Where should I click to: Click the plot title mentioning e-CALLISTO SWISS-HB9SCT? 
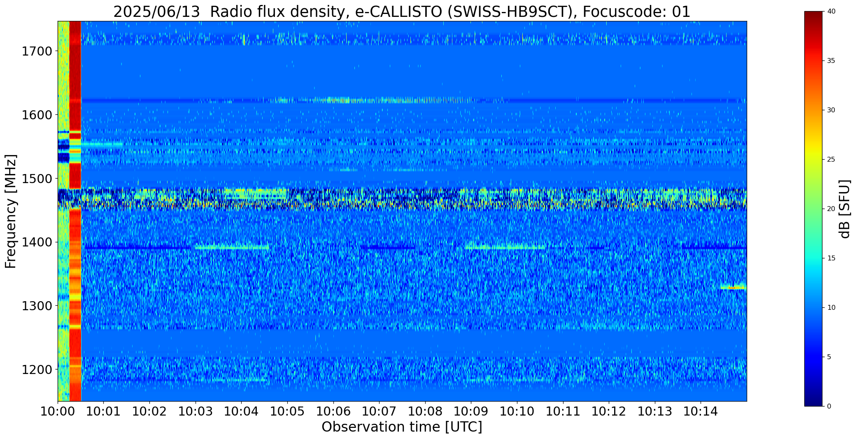(x=402, y=12)
